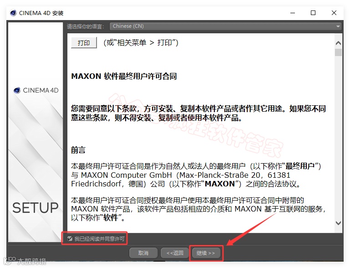Close the CINEMA 4D installer window

[334, 13]
